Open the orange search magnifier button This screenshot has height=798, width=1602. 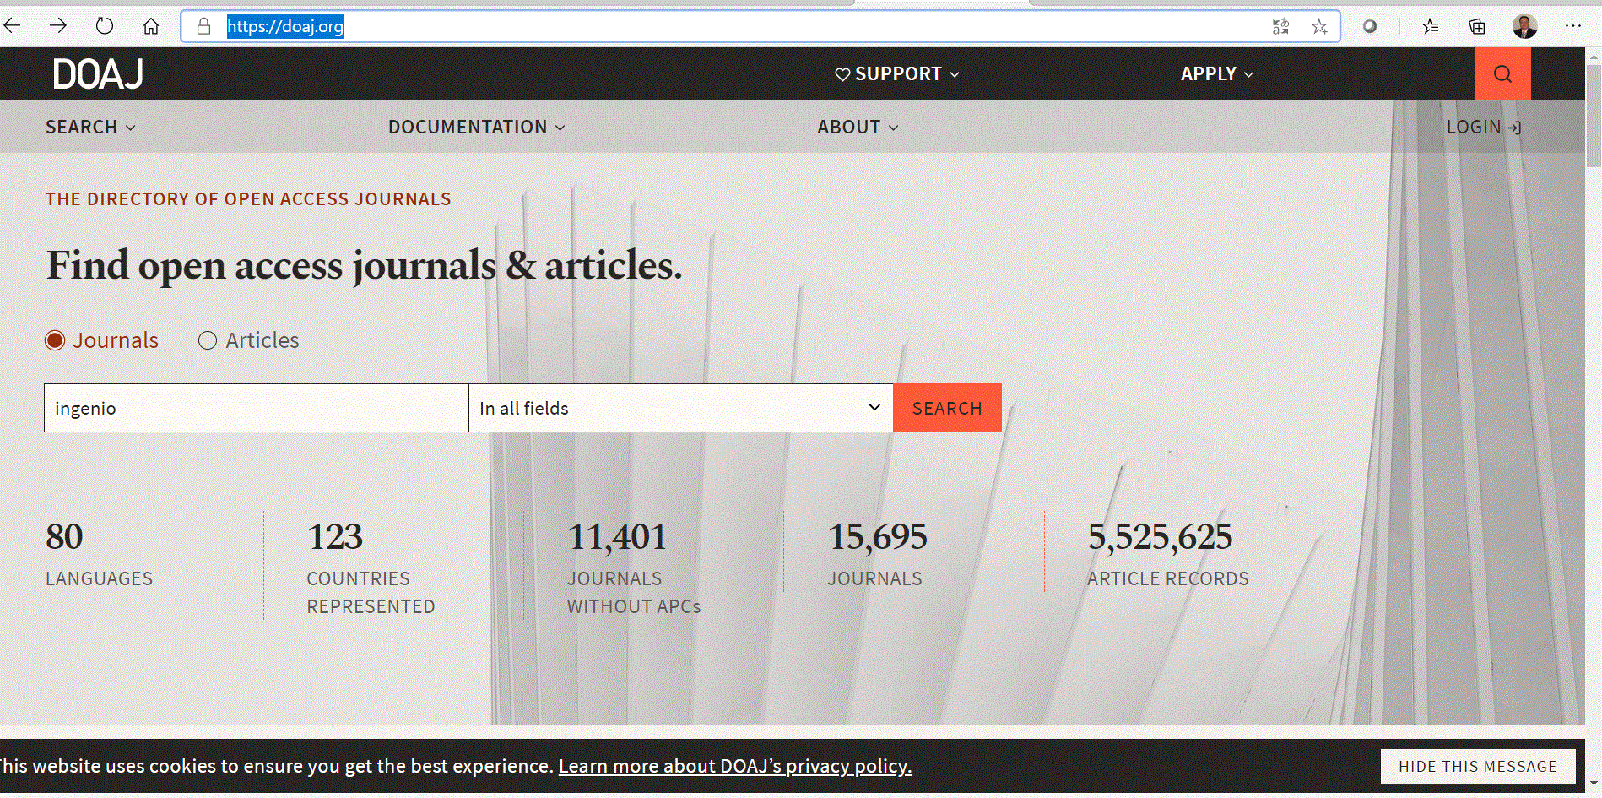1502,73
